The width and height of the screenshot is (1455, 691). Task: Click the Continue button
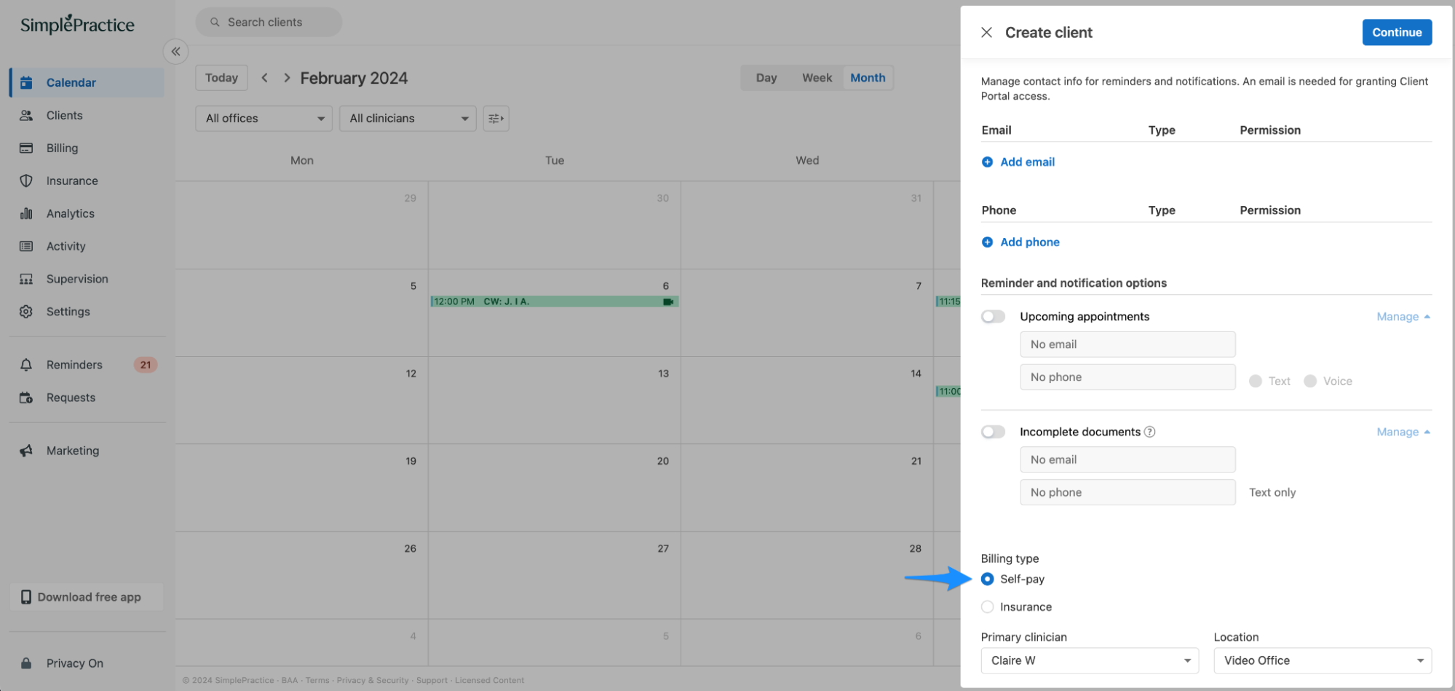(x=1397, y=32)
